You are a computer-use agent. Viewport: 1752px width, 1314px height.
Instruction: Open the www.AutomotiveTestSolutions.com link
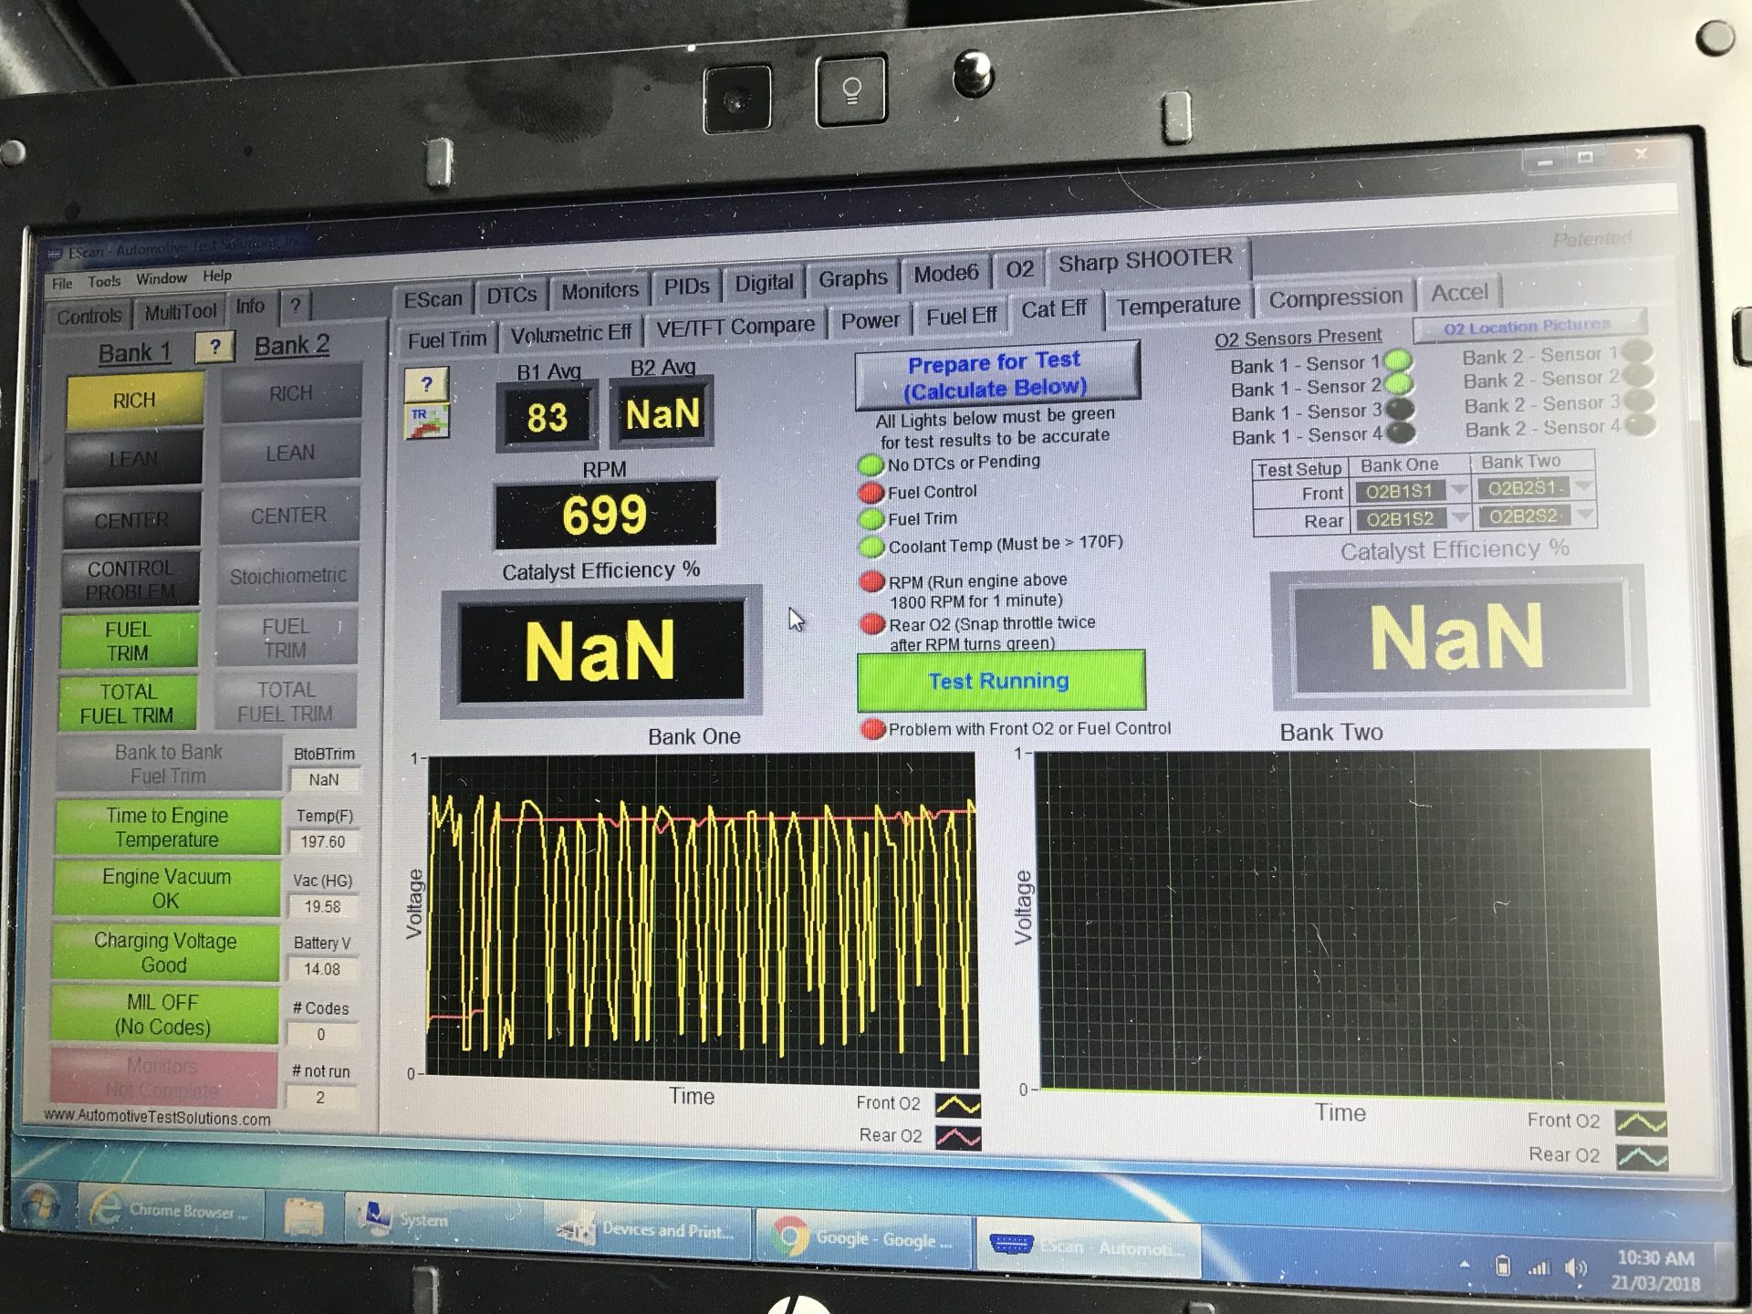[157, 1118]
